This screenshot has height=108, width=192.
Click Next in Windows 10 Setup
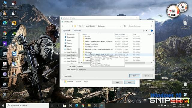pos(129,82)
